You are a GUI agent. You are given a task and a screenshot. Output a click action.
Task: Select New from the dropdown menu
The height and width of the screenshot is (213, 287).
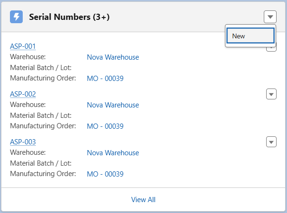tap(250, 36)
